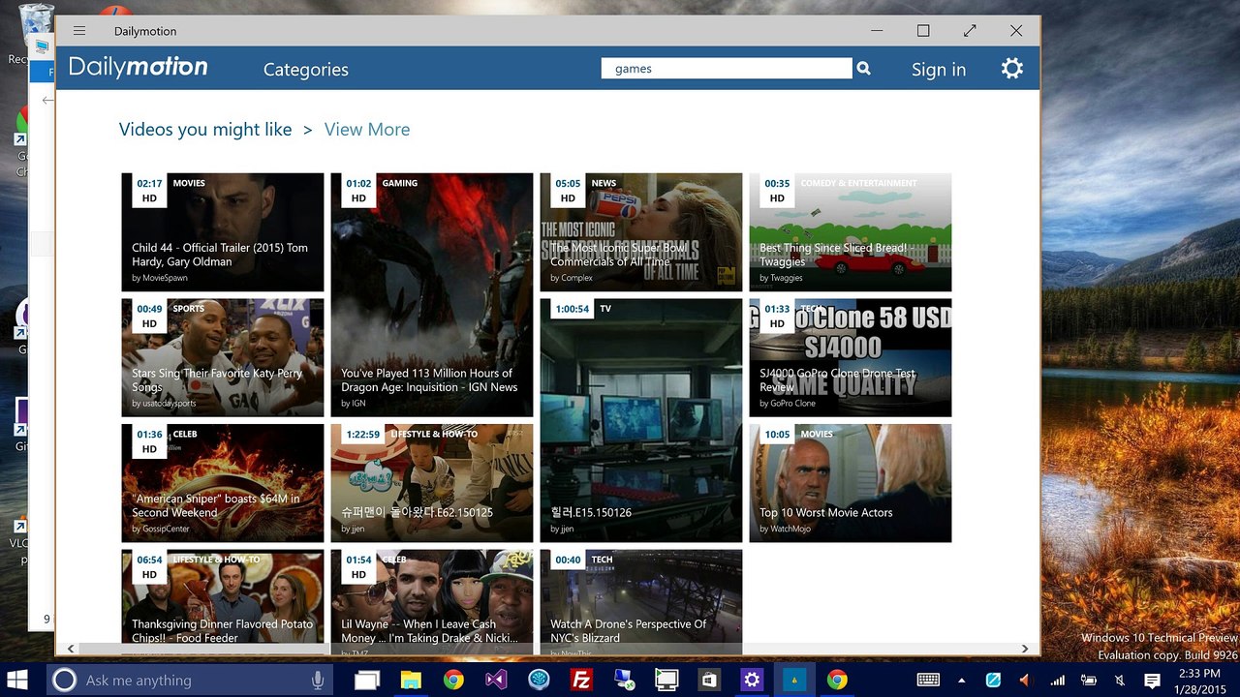Click Videos you might like heading
The height and width of the screenshot is (697, 1240).
tap(205, 130)
